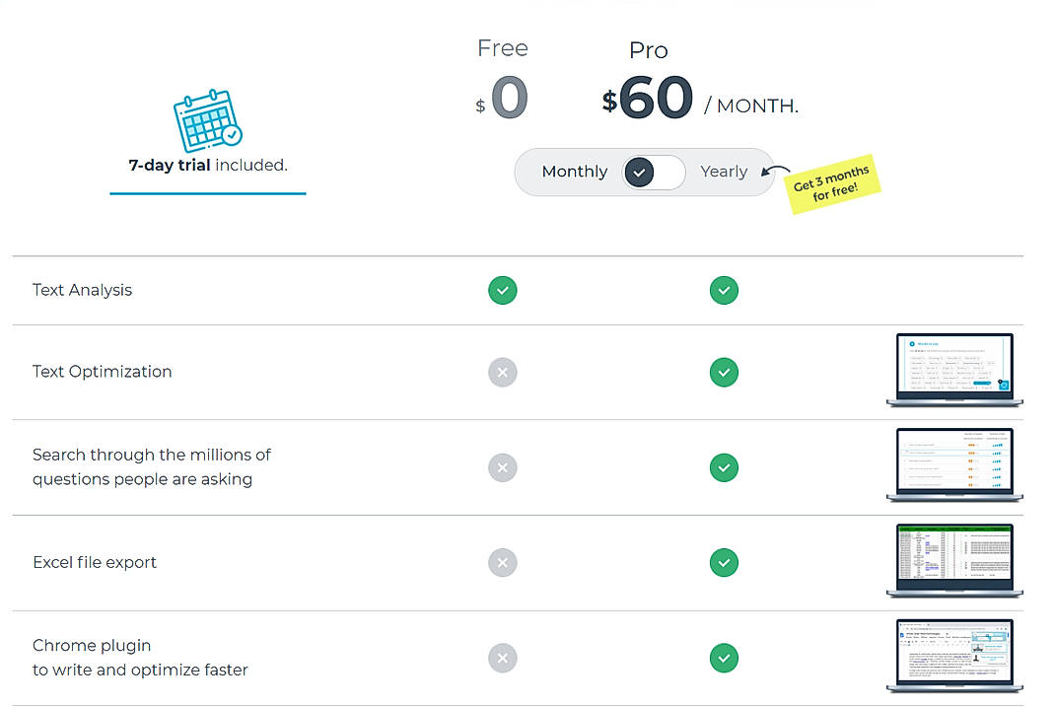Click the green checkmark for Excel file export Pro
1055x707 pixels.
pyautogui.click(x=724, y=562)
